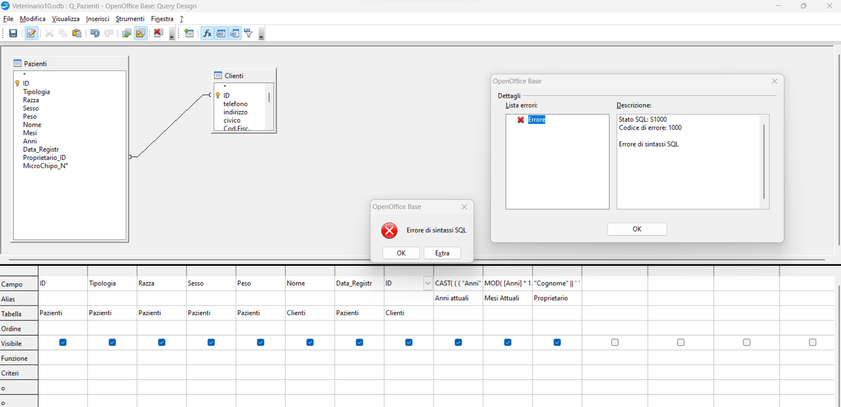Uncheck Visibile for Peso column
The image size is (841, 407).
261,342
